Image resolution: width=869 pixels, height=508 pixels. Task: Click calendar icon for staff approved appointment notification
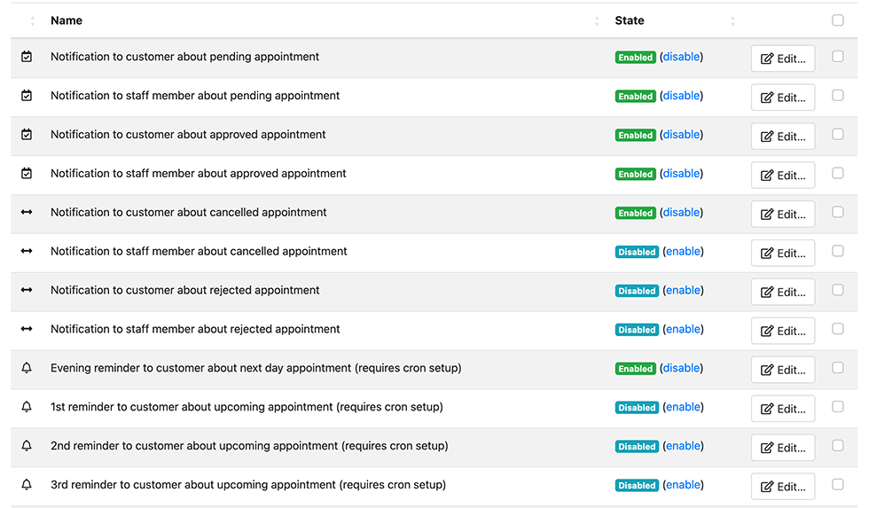[x=27, y=174]
